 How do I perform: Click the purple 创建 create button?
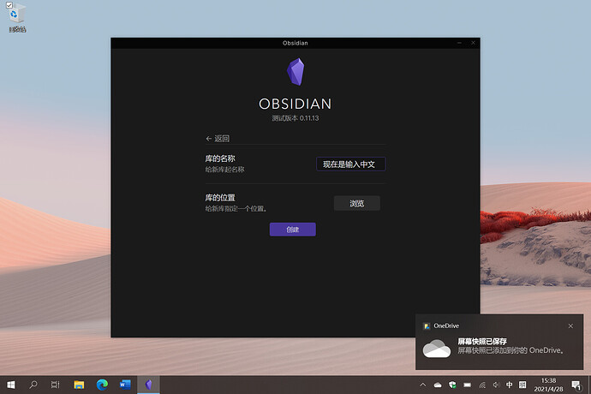point(292,230)
